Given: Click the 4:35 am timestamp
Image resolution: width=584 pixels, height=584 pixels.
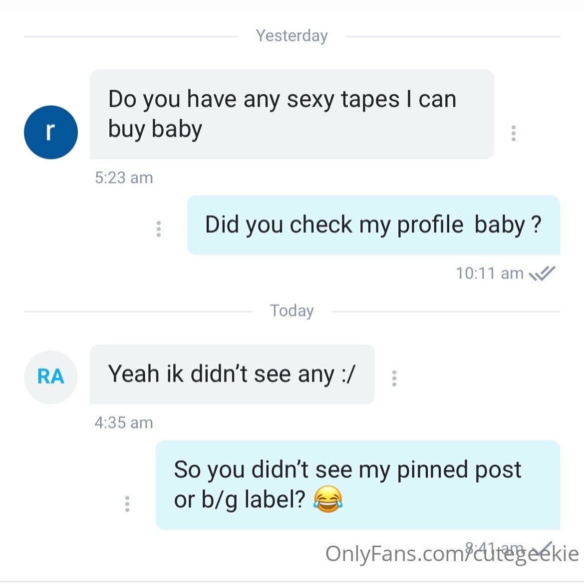Looking at the screenshot, I should click(x=124, y=423).
